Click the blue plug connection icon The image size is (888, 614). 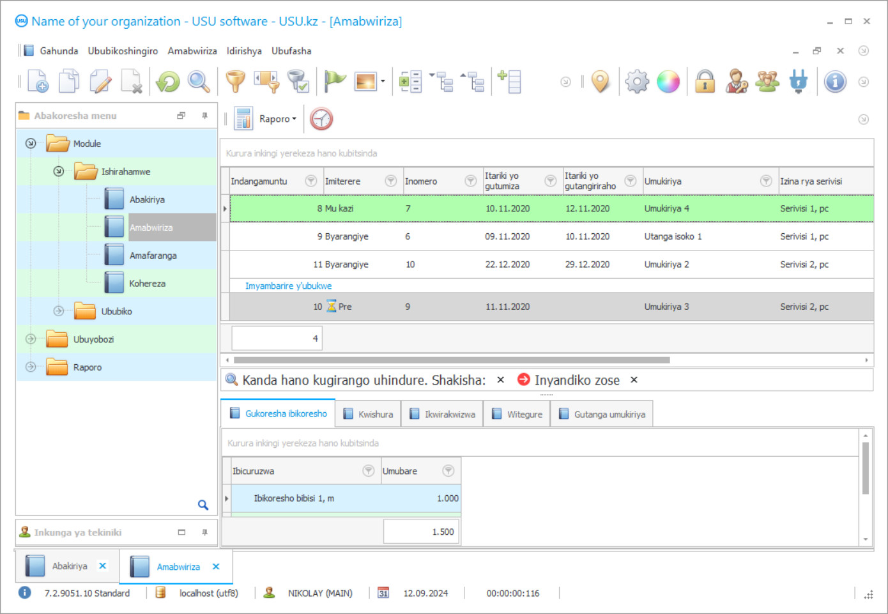(x=799, y=82)
